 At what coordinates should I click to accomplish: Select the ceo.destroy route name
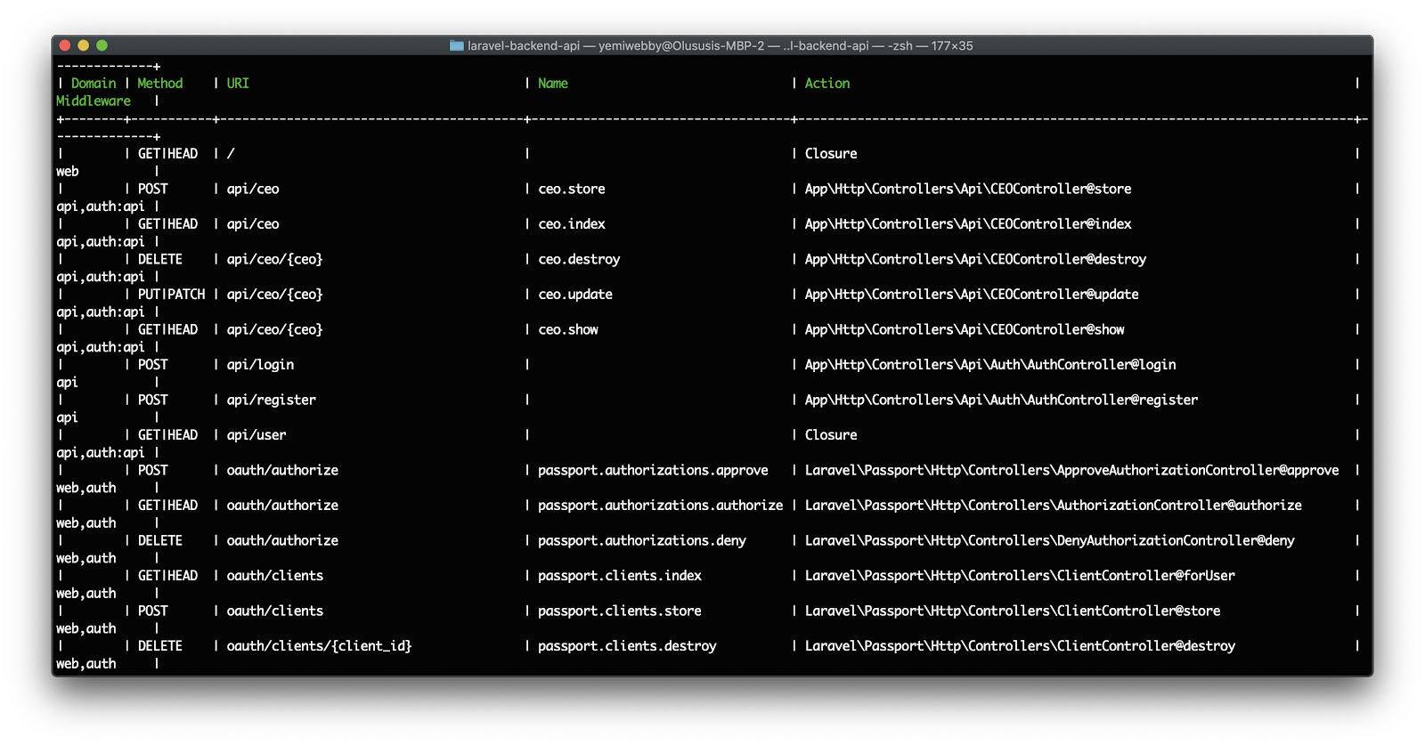click(x=579, y=259)
